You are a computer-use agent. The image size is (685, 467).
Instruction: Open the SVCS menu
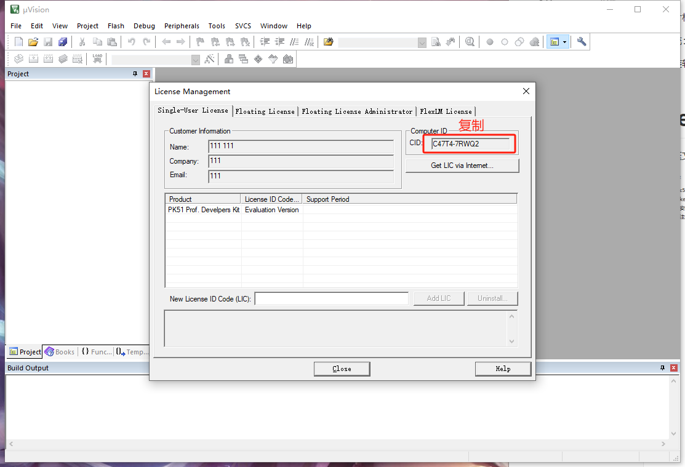pos(243,26)
